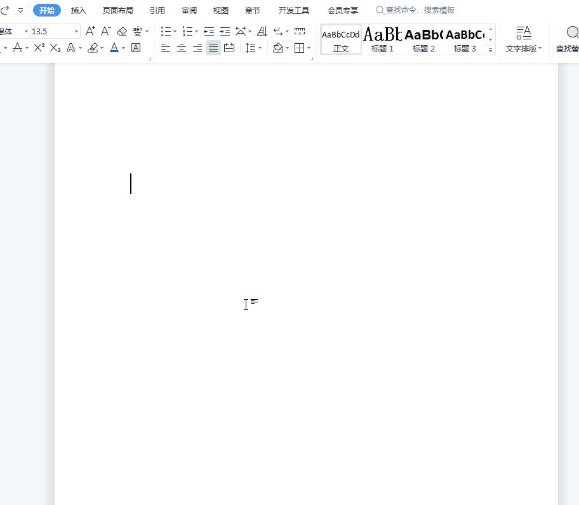Apply the 标题 1 style

pos(382,40)
